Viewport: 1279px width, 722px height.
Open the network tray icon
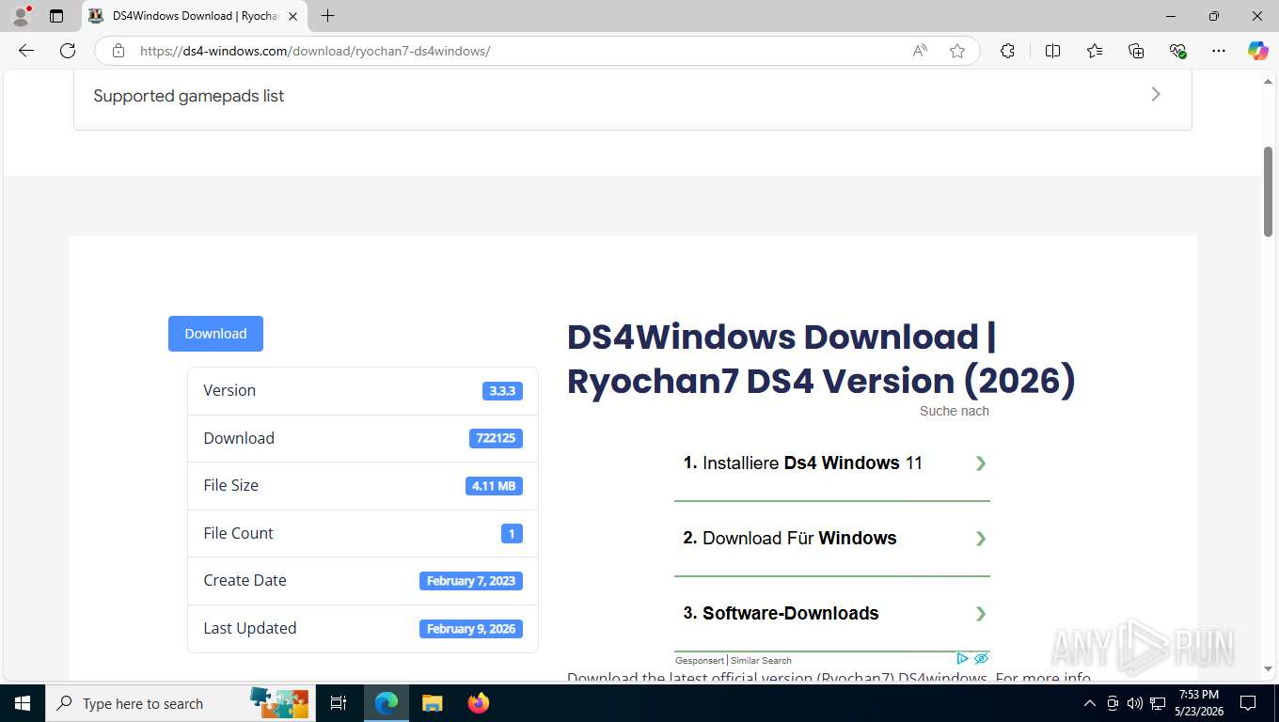point(1157,703)
